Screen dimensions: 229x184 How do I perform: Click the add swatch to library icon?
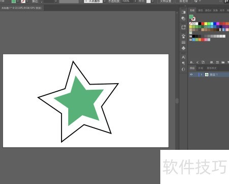pos(203,62)
